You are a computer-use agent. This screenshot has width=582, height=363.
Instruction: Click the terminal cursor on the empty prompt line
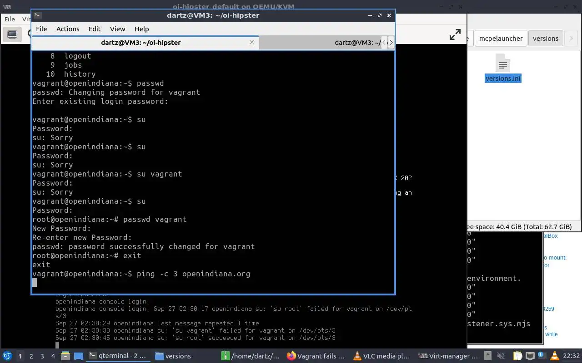35,283
